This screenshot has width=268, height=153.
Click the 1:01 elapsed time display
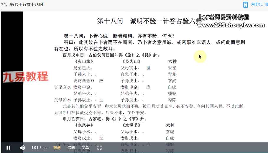35,148
